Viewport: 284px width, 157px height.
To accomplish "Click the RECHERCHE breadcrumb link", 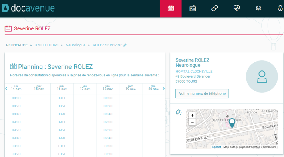I will tap(17, 45).
